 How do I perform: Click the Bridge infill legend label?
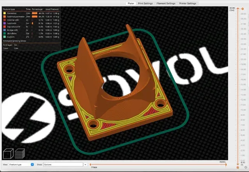click(12, 30)
